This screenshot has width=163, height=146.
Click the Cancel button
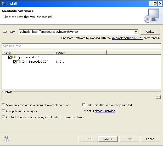[150, 139]
